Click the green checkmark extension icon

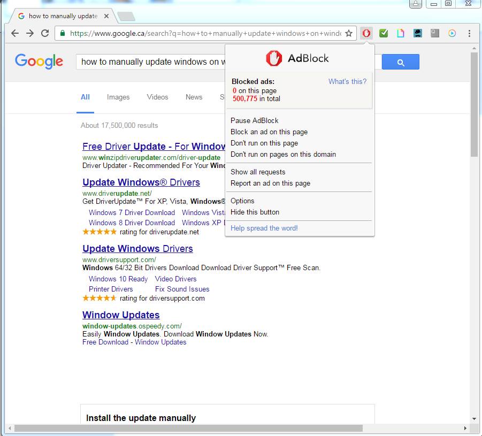pos(384,33)
